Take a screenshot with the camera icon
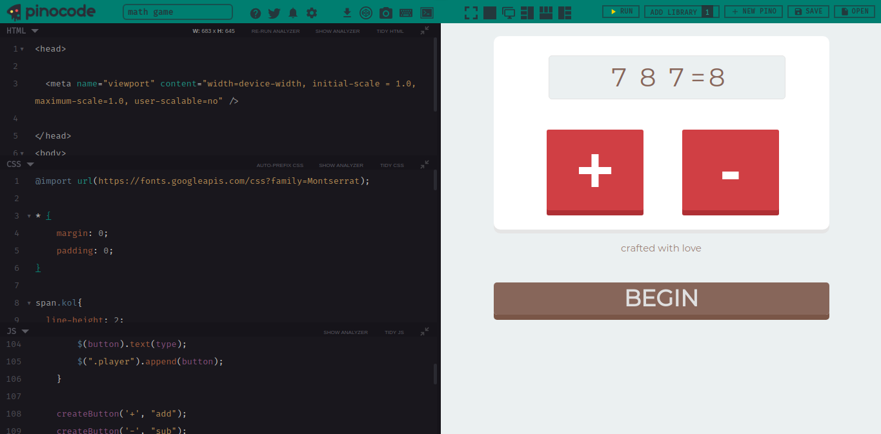881x434 pixels. pyautogui.click(x=386, y=12)
